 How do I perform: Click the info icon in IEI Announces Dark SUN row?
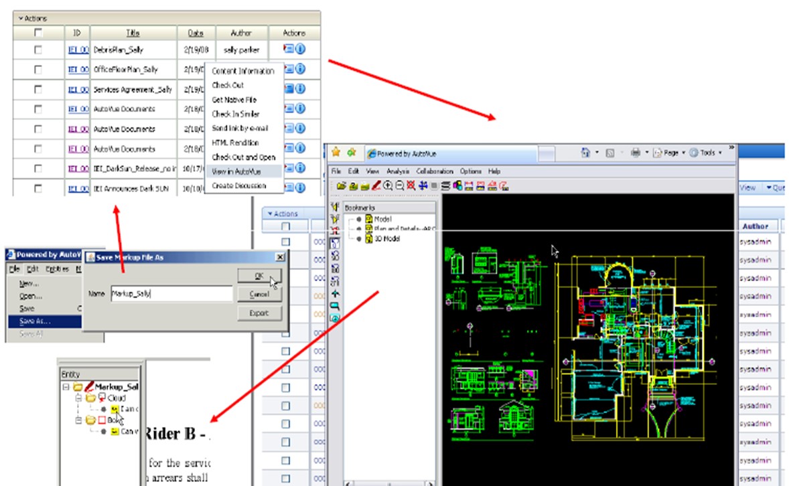pos(301,187)
